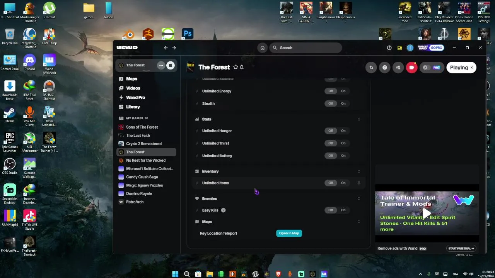Open round help button beside undo
Screen dimensions: 495x278
click(385, 68)
